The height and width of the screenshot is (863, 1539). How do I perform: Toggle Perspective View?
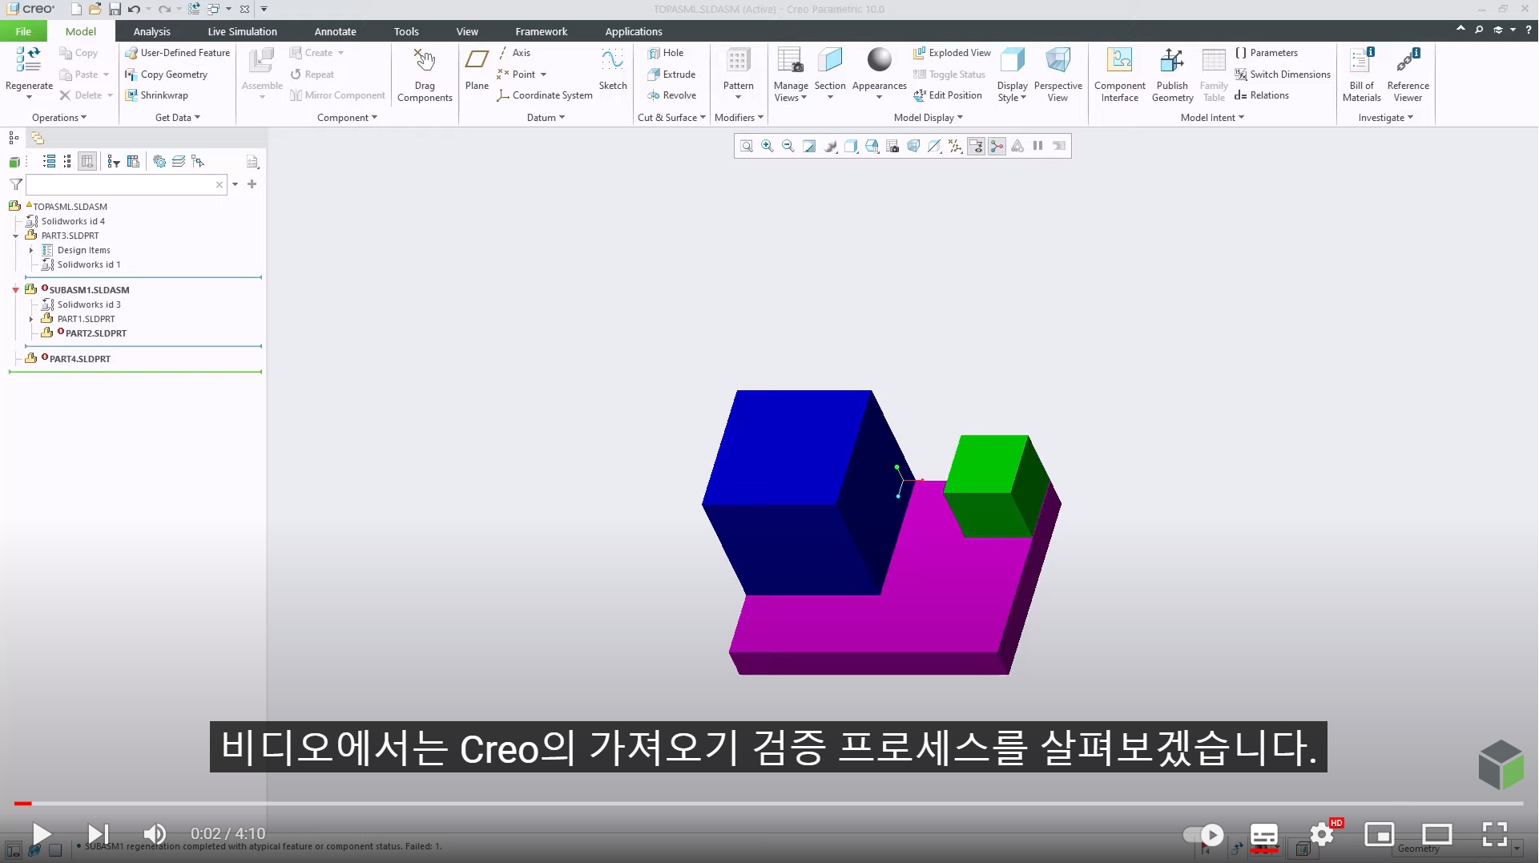tap(1058, 75)
